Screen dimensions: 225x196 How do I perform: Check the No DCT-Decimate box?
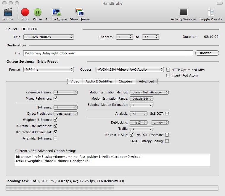(x=167, y=135)
